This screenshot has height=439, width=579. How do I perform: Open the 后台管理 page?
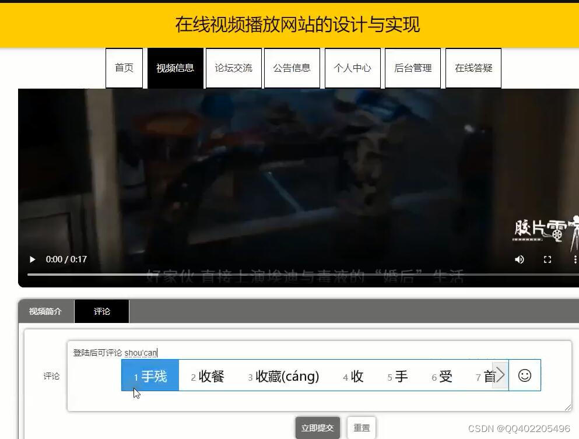[412, 68]
